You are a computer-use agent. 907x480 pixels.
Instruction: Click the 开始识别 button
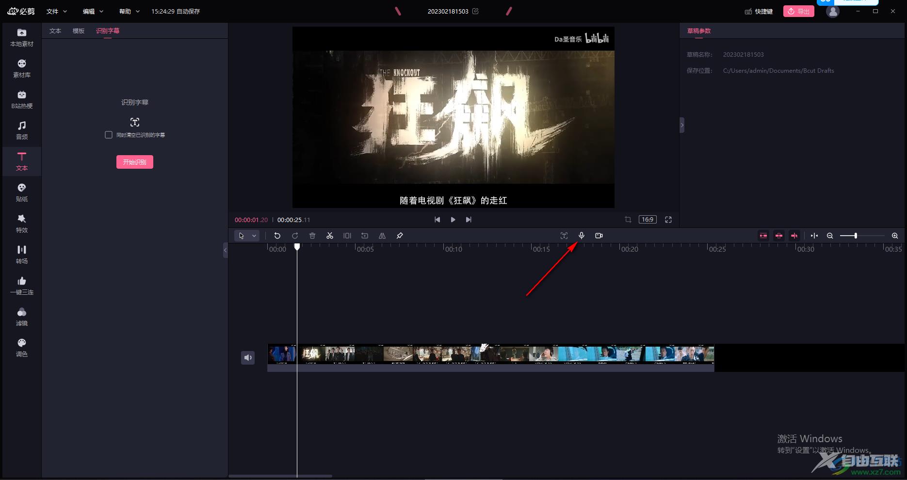[x=135, y=162]
